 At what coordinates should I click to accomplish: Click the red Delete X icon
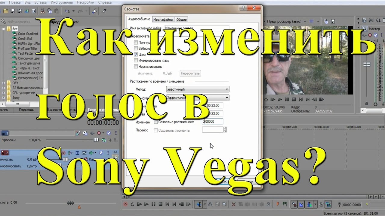[233, 204]
